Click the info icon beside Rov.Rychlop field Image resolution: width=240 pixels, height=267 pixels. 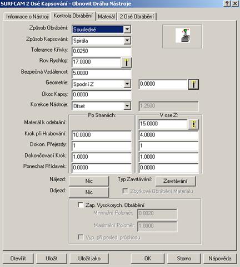pos(127,62)
